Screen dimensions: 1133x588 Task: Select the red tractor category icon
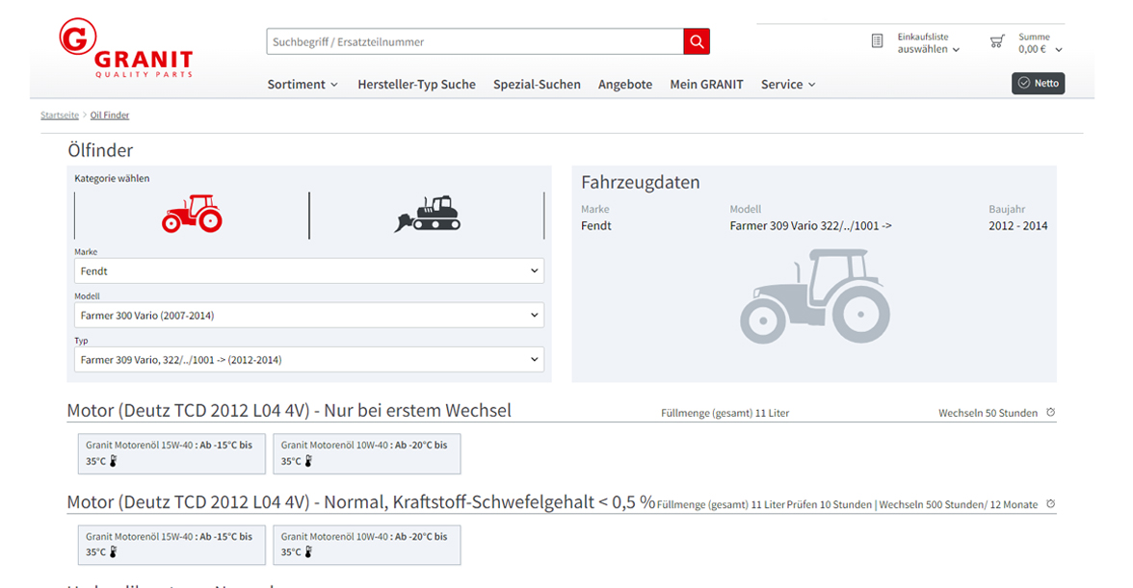click(x=192, y=214)
